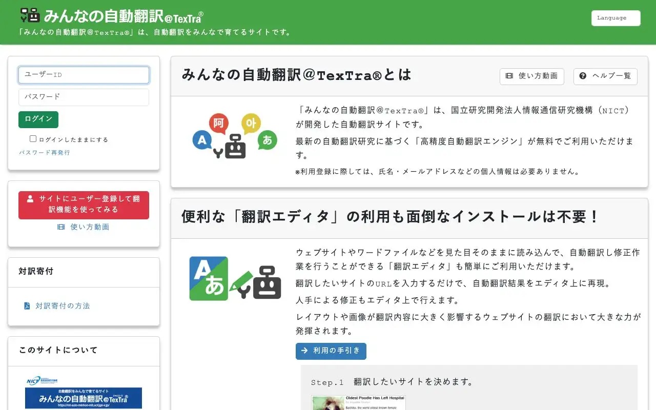656x410 pixels.
Task: Open the ヘルプ一覧 button
Action: pyautogui.click(x=605, y=76)
